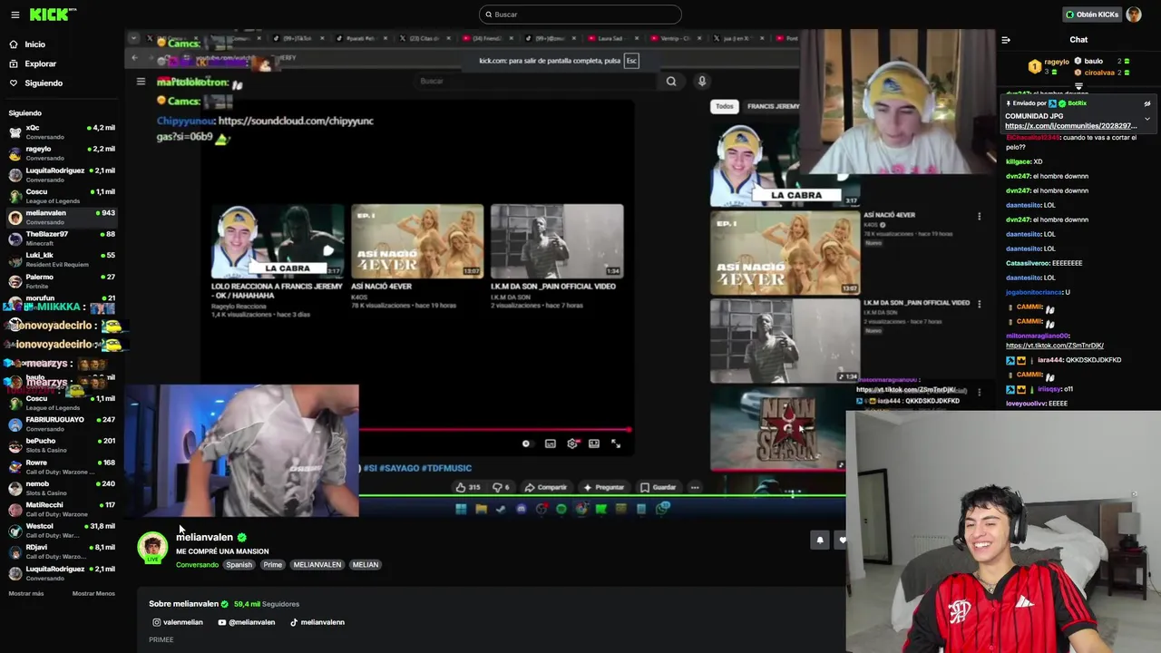The width and height of the screenshot is (1161, 653).
Task: Open bePucho Slots & Casino channel
Action: 62,444
